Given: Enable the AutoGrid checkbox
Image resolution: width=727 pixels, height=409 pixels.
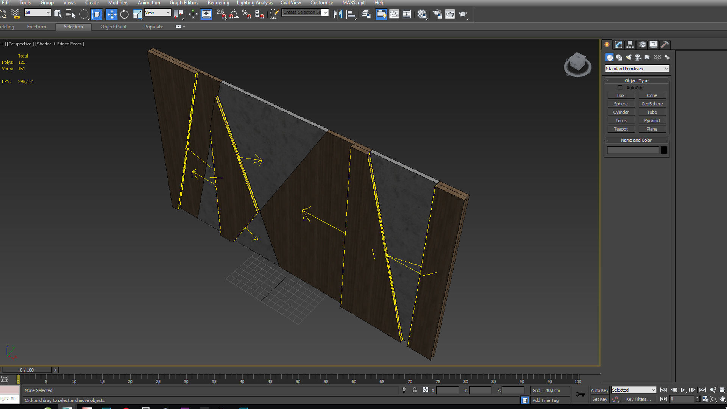Looking at the screenshot, I should tap(620, 87).
